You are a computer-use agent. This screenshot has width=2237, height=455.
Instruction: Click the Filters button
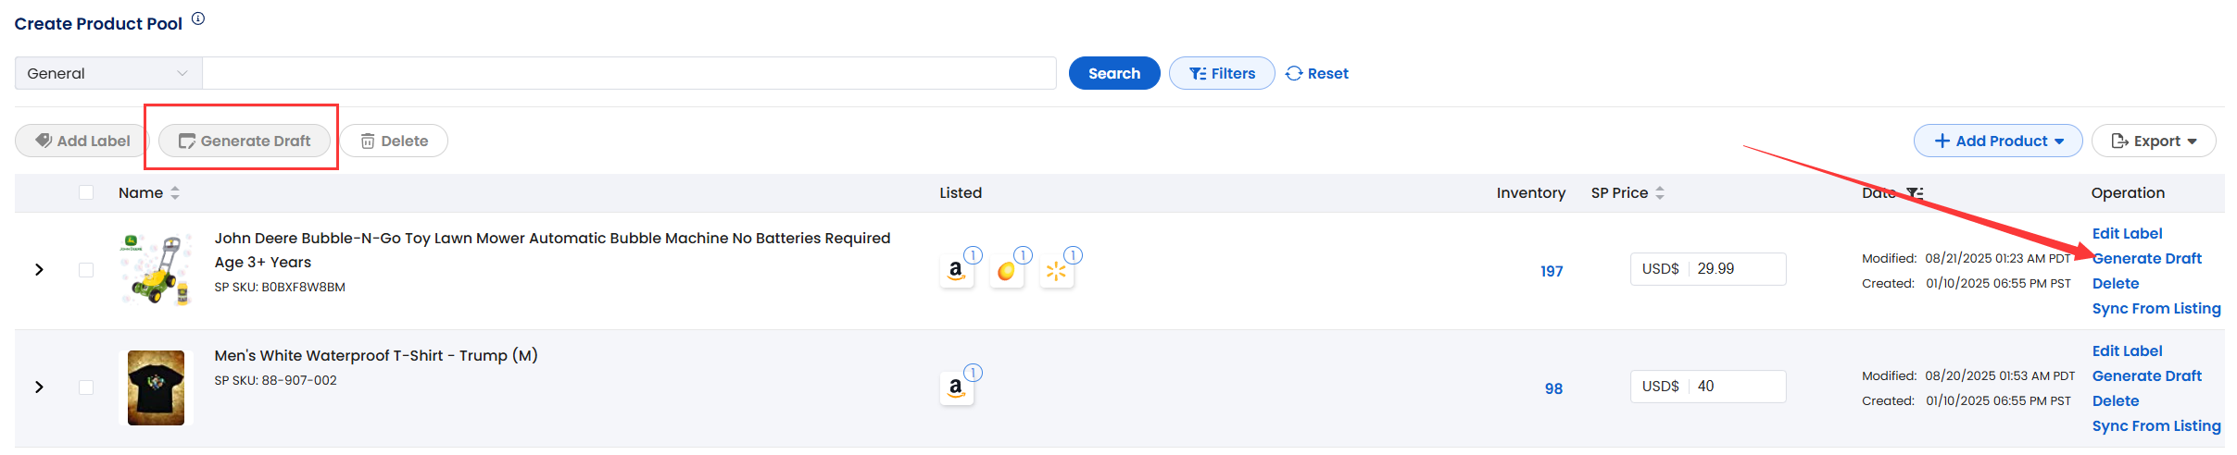[x=1222, y=73]
